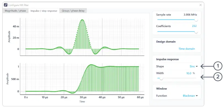224x110 pixels.
Task: Click the app logo icon in title bar
Action: click(x=6, y=5)
